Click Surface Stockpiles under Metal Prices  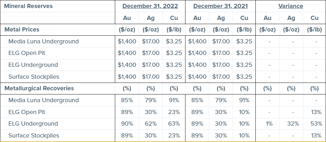click(34, 77)
